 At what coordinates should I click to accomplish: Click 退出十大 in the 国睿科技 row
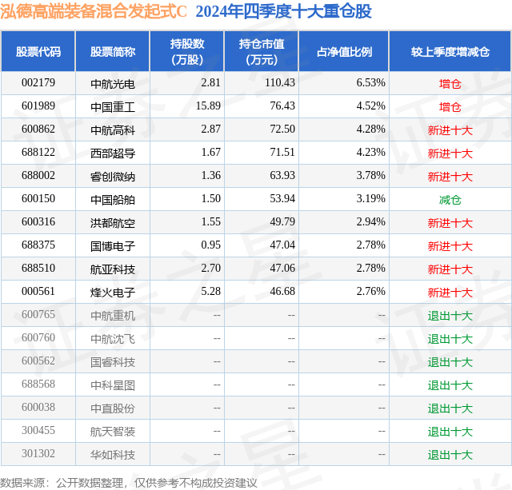pyautogui.click(x=450, y=362)
